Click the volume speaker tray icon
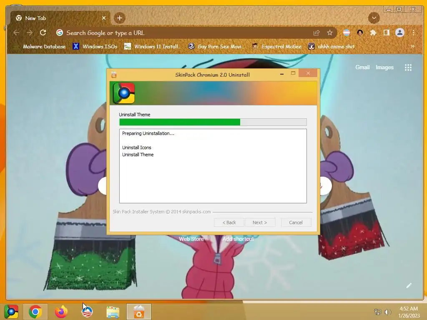 pos(387,312)
